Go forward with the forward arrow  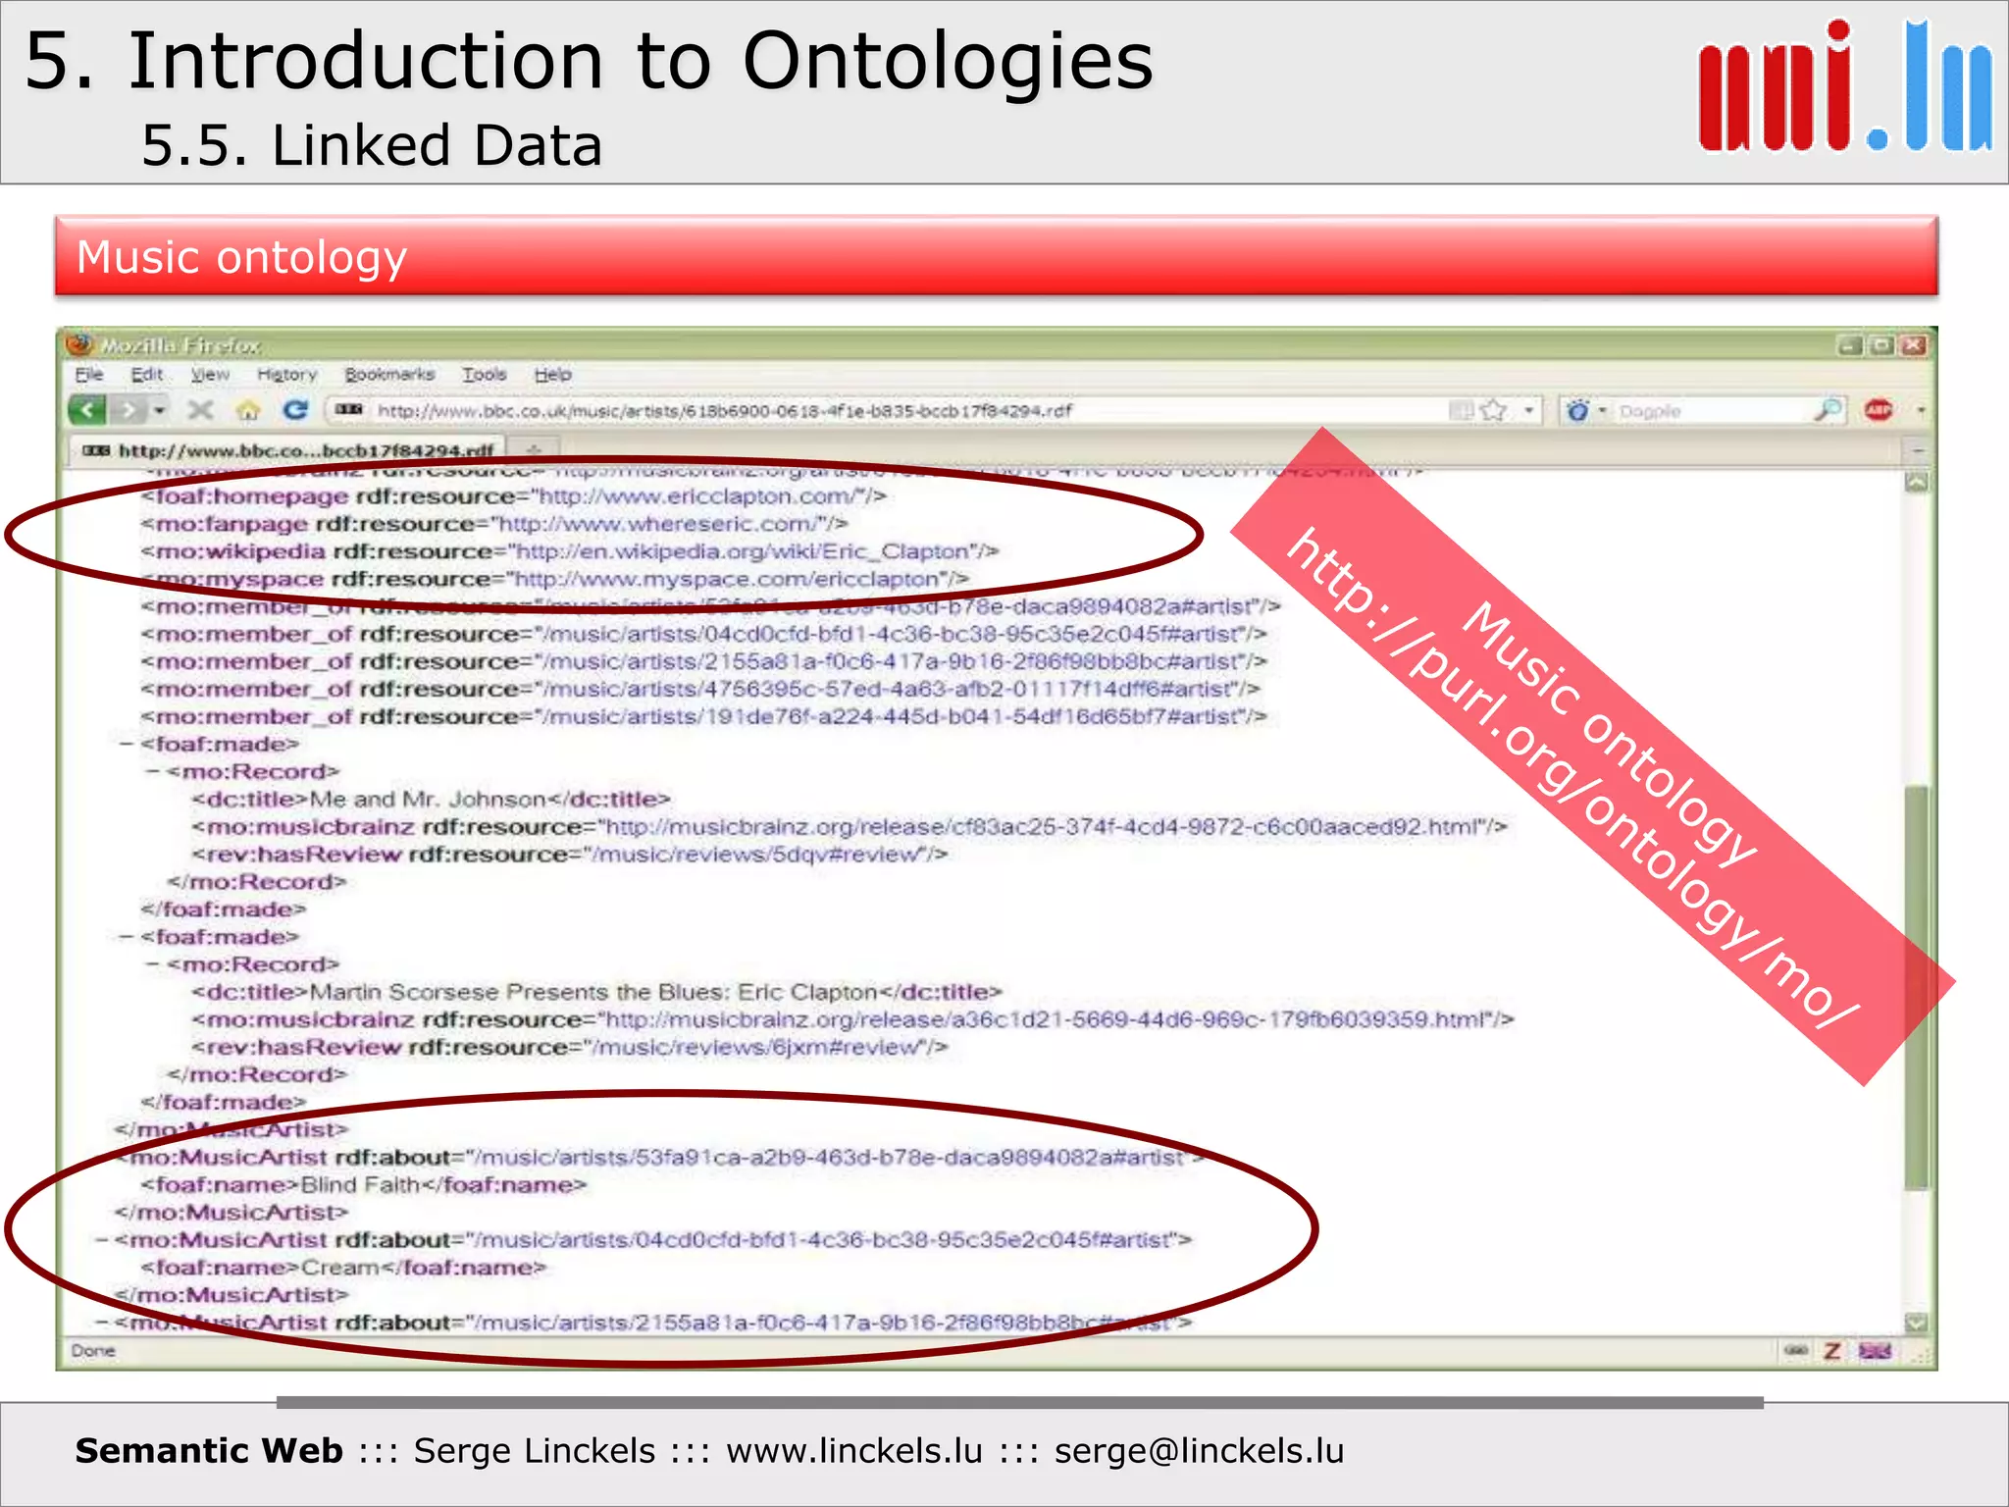point(128,409)
